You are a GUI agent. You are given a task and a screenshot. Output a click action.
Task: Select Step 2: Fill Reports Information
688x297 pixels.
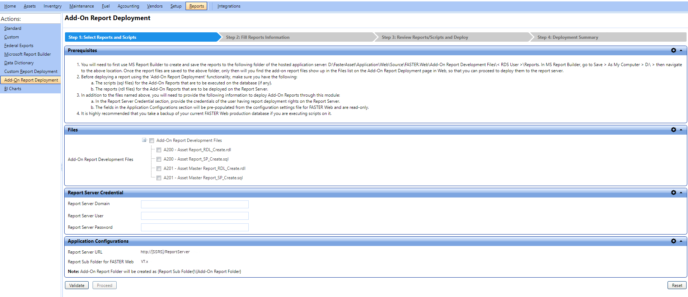pos(299,37)
